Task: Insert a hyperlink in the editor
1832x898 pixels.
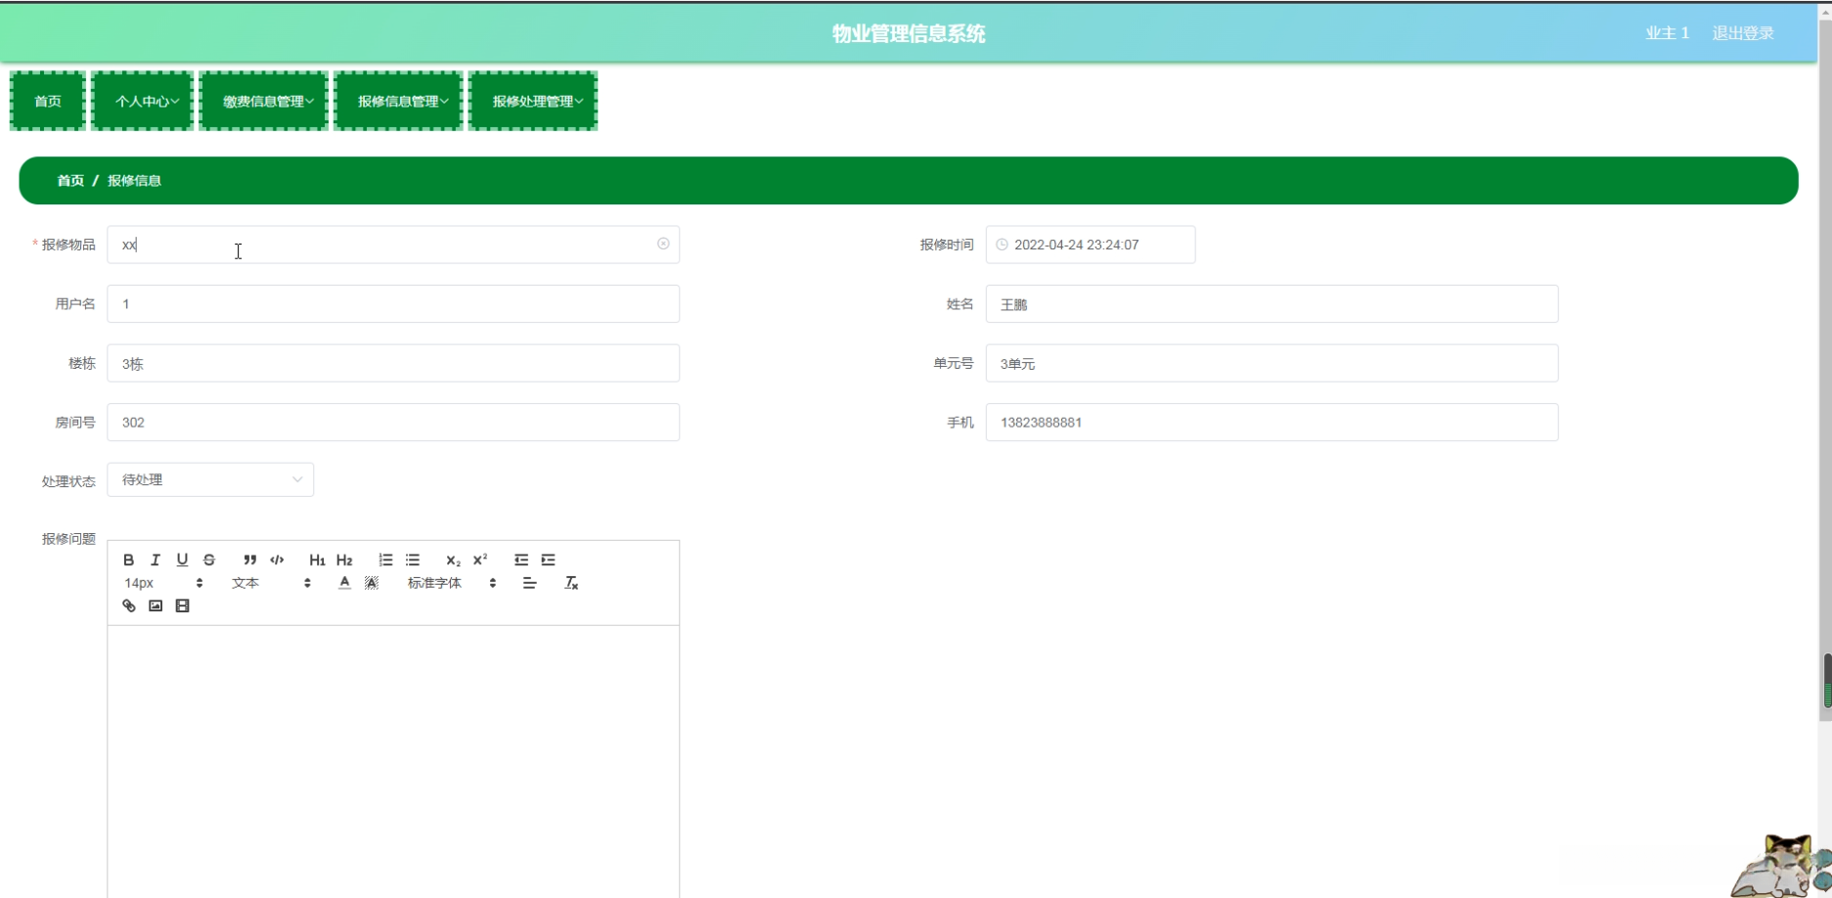Action: (x=128, y=606)
